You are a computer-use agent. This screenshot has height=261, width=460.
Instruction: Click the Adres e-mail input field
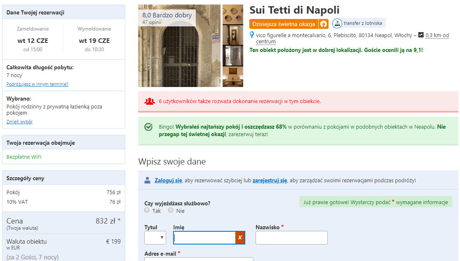pos(198,259)
